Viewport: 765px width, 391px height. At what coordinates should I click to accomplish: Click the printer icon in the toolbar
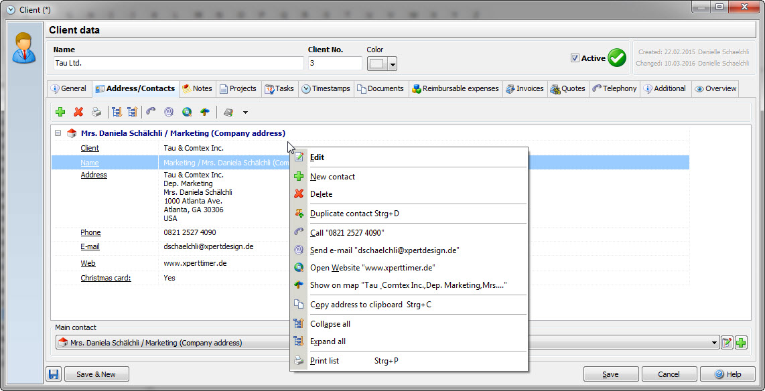point(96,112)
